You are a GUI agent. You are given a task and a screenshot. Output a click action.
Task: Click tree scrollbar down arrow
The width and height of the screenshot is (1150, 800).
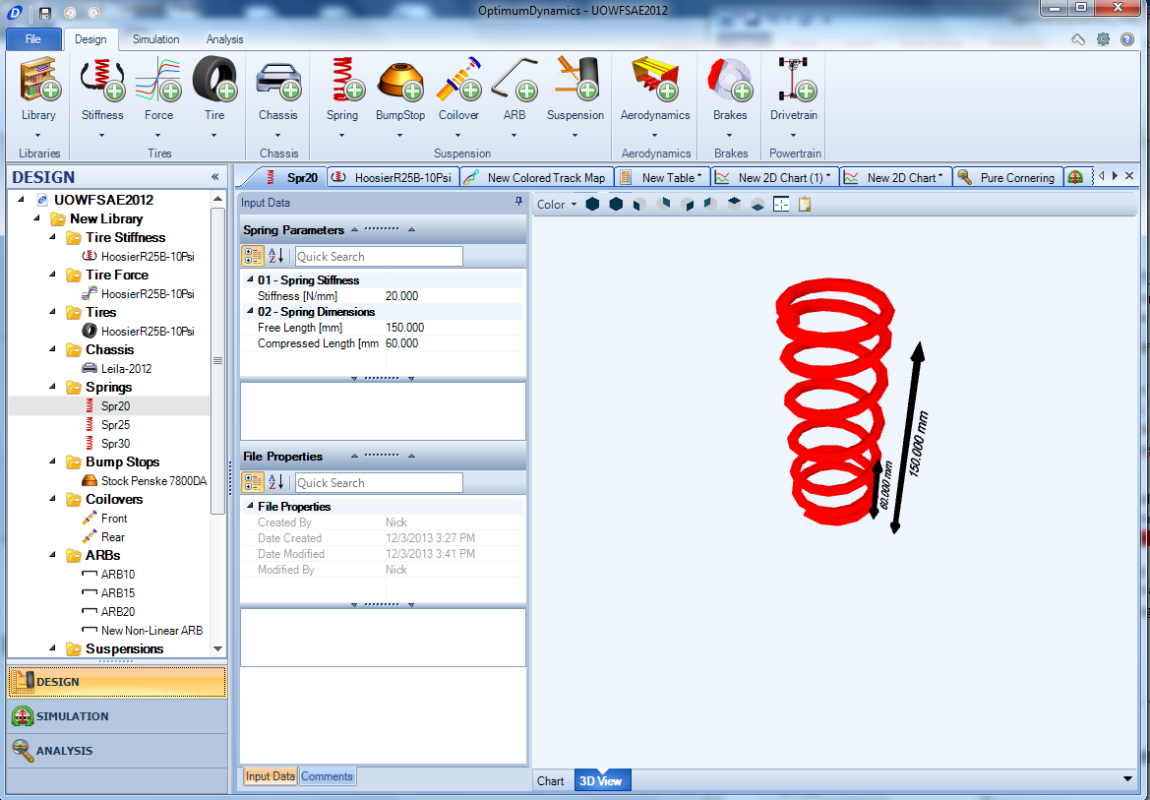(217, 648)
